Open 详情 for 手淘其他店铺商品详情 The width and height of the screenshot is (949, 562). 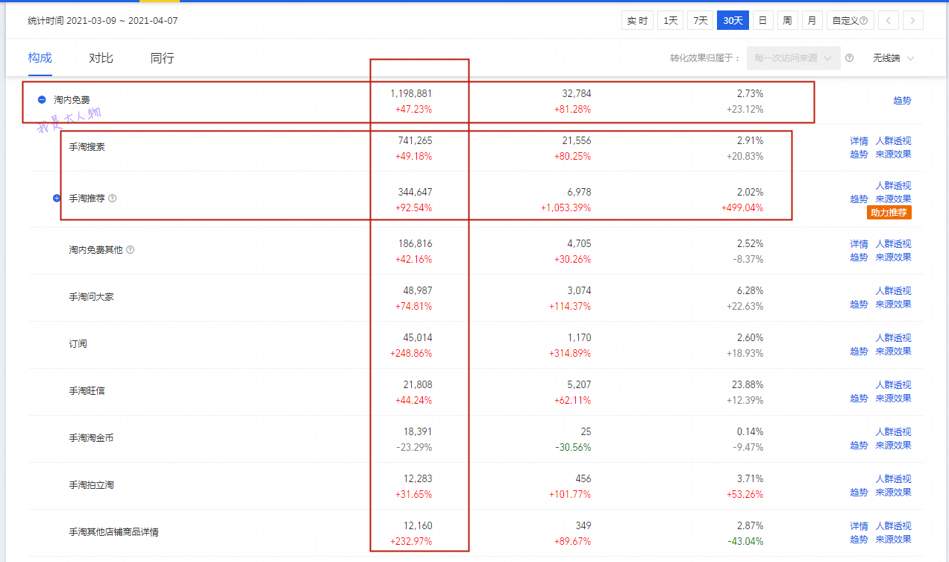[859, 526]
